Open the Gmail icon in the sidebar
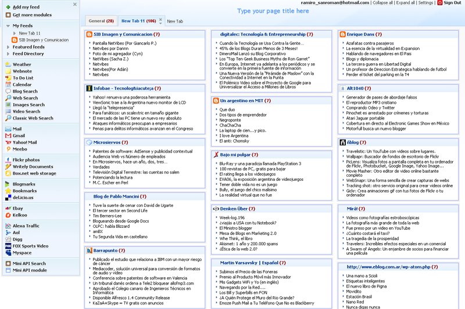This screenshot has height=309, width=465. pyautogui.click(x=8, y=136)
